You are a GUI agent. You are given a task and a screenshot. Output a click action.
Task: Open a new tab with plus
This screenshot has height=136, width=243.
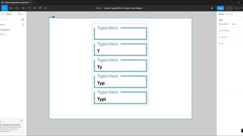coord(35,3)
